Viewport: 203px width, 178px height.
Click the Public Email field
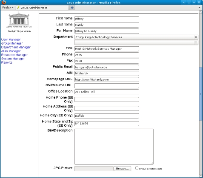pos(107,67)
